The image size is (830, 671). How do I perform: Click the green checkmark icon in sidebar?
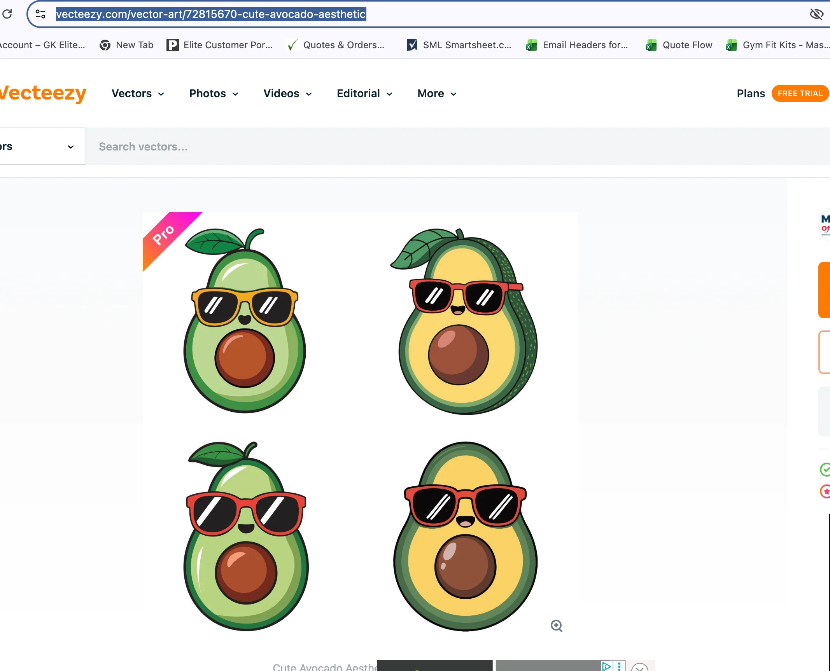825,470
